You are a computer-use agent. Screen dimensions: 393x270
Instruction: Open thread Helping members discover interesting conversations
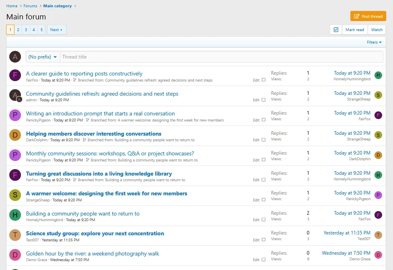(x=93, y=134)
